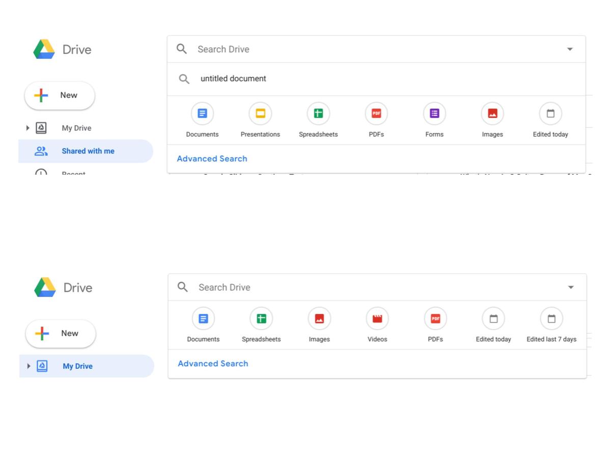Select the Documents filter icon
The height and width of the screenshot is (458, 611).
[x=202, y=113]
